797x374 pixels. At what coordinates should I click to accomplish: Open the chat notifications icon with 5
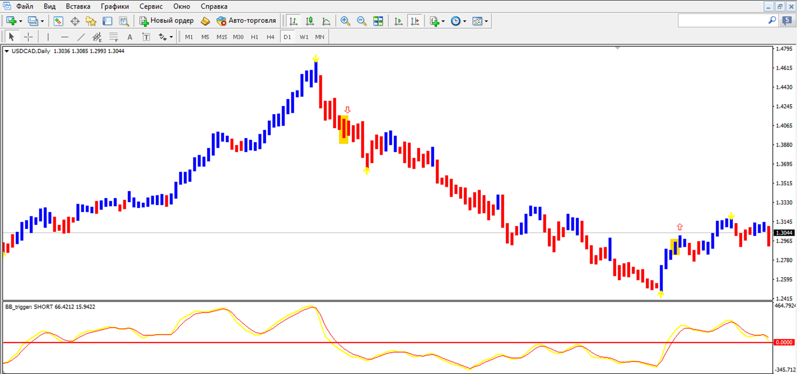point(787,21)
